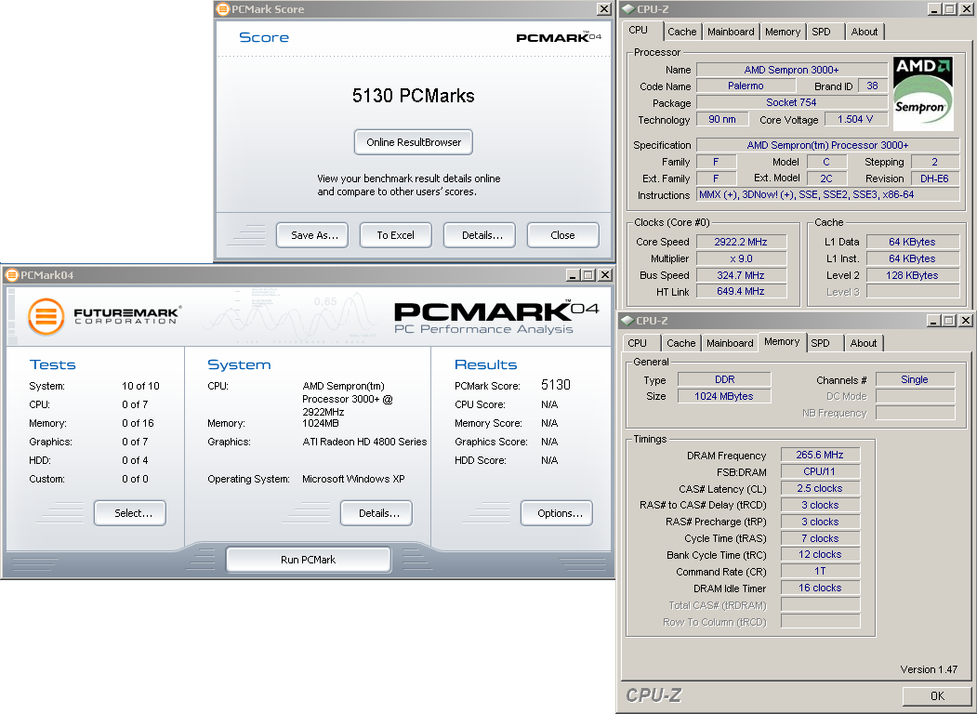Minimize the lower CPU-Z window
This screenshot has height=714, width=977.
pyautogui.click(x=933, y=320)
